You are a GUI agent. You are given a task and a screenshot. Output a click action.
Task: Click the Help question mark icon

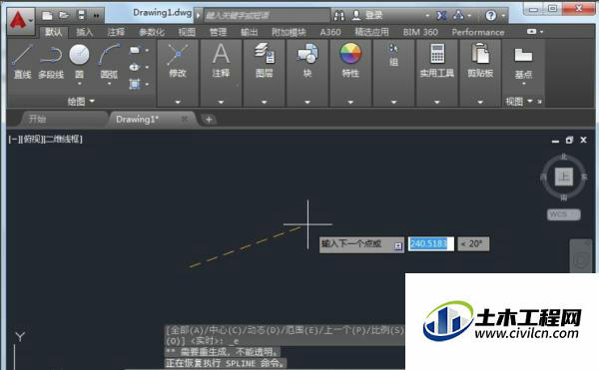[x=491, y=16]
